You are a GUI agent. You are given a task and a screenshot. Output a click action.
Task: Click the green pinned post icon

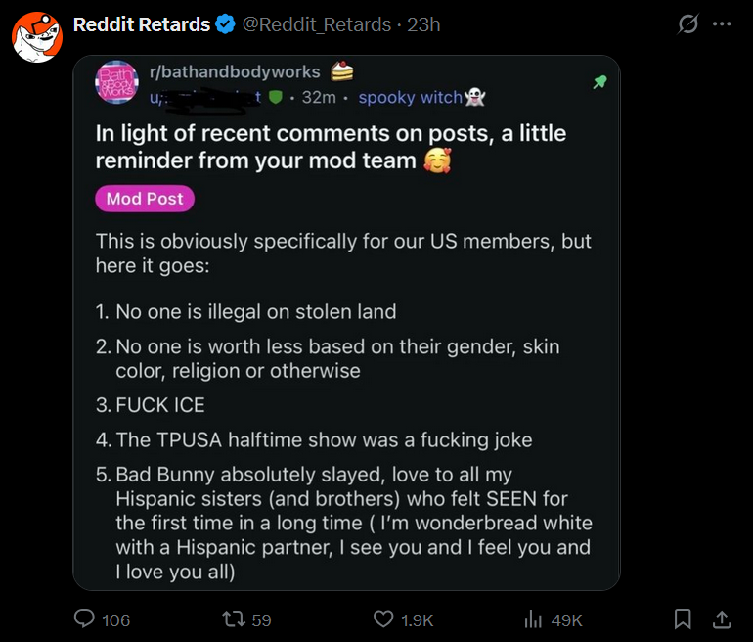pos(599,82)
